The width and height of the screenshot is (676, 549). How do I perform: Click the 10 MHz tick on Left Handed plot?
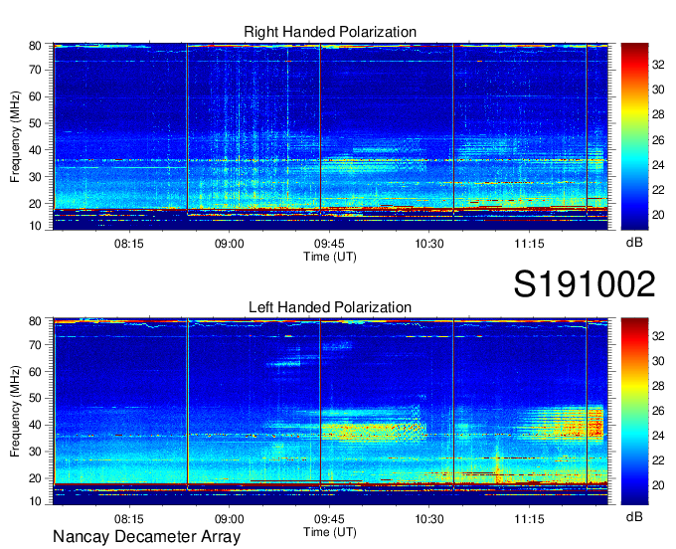pyautogui.click(x=35, y=501)
